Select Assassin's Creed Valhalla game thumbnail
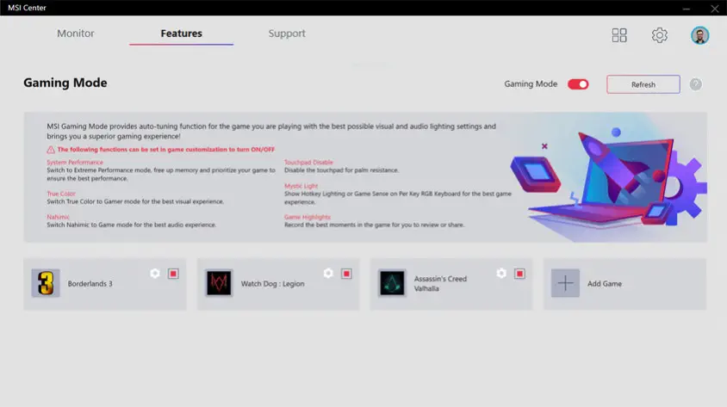 [x=392, y=284]
